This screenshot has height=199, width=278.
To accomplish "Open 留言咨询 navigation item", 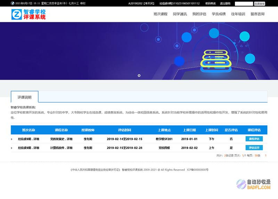I will click(257, 14).
